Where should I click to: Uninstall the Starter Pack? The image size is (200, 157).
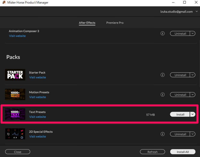tap(180, 75)
